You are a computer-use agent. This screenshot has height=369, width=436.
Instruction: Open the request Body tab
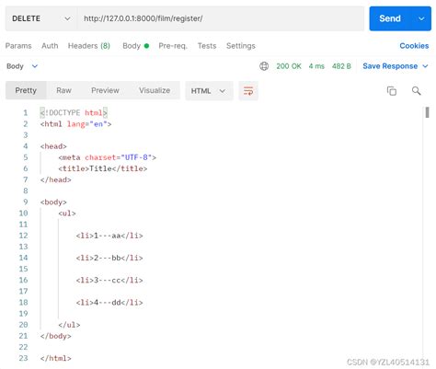135,46
